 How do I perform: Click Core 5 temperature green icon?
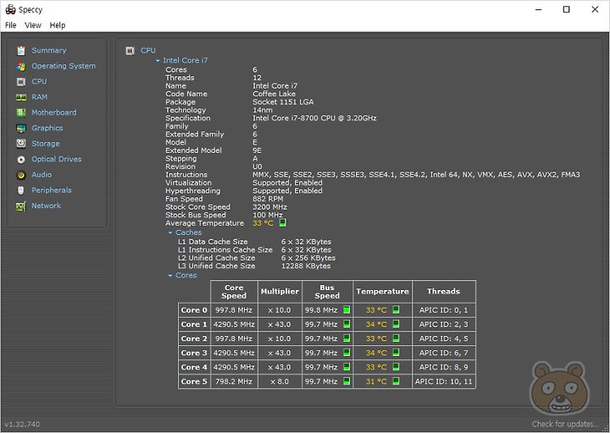point(396,381)
